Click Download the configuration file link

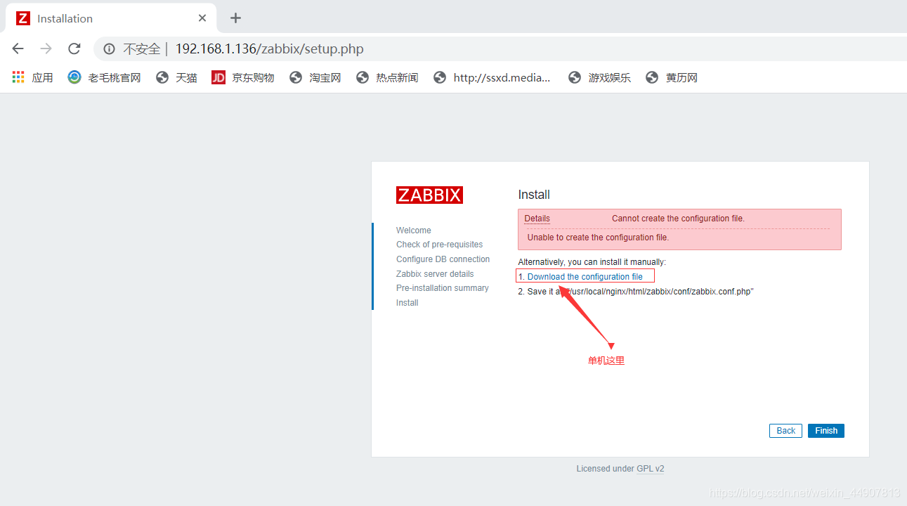point(585,276)
